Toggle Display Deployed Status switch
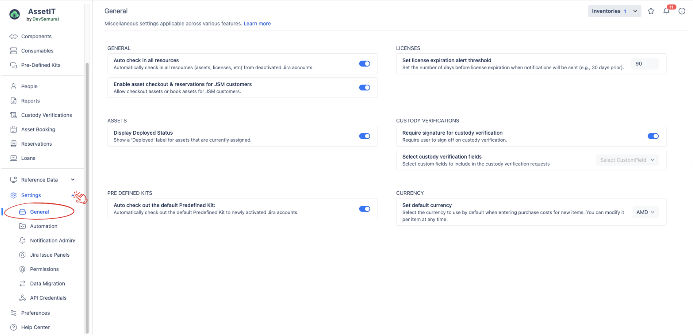The image size is (693, 336). pyautogui.click(x=364, y=136)
